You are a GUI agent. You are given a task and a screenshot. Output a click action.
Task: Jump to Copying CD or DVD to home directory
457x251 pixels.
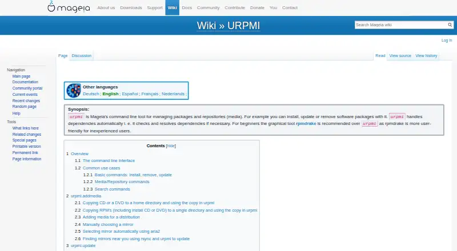pyautogui.click(x=149, y=203)
